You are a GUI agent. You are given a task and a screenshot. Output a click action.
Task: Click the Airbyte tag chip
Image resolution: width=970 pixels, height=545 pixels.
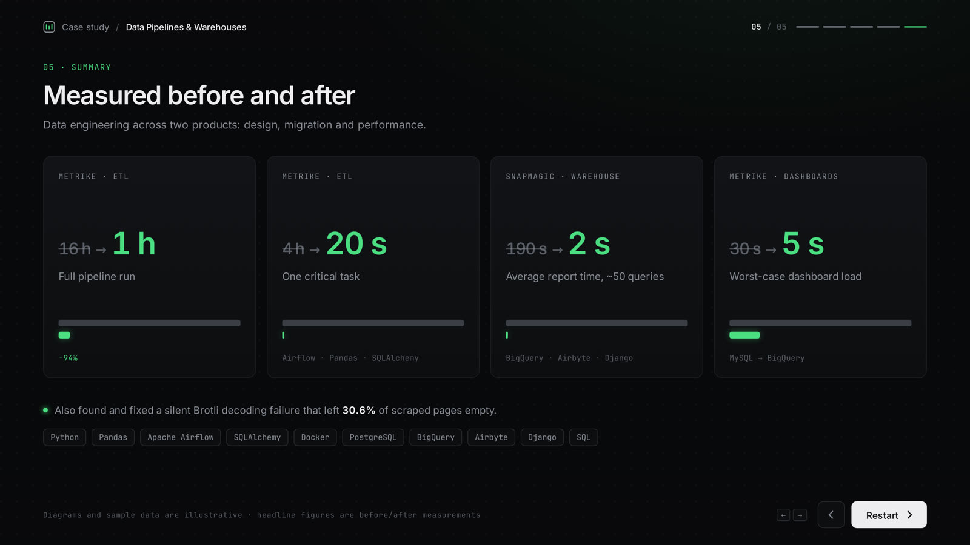click(x=492, y=437)
